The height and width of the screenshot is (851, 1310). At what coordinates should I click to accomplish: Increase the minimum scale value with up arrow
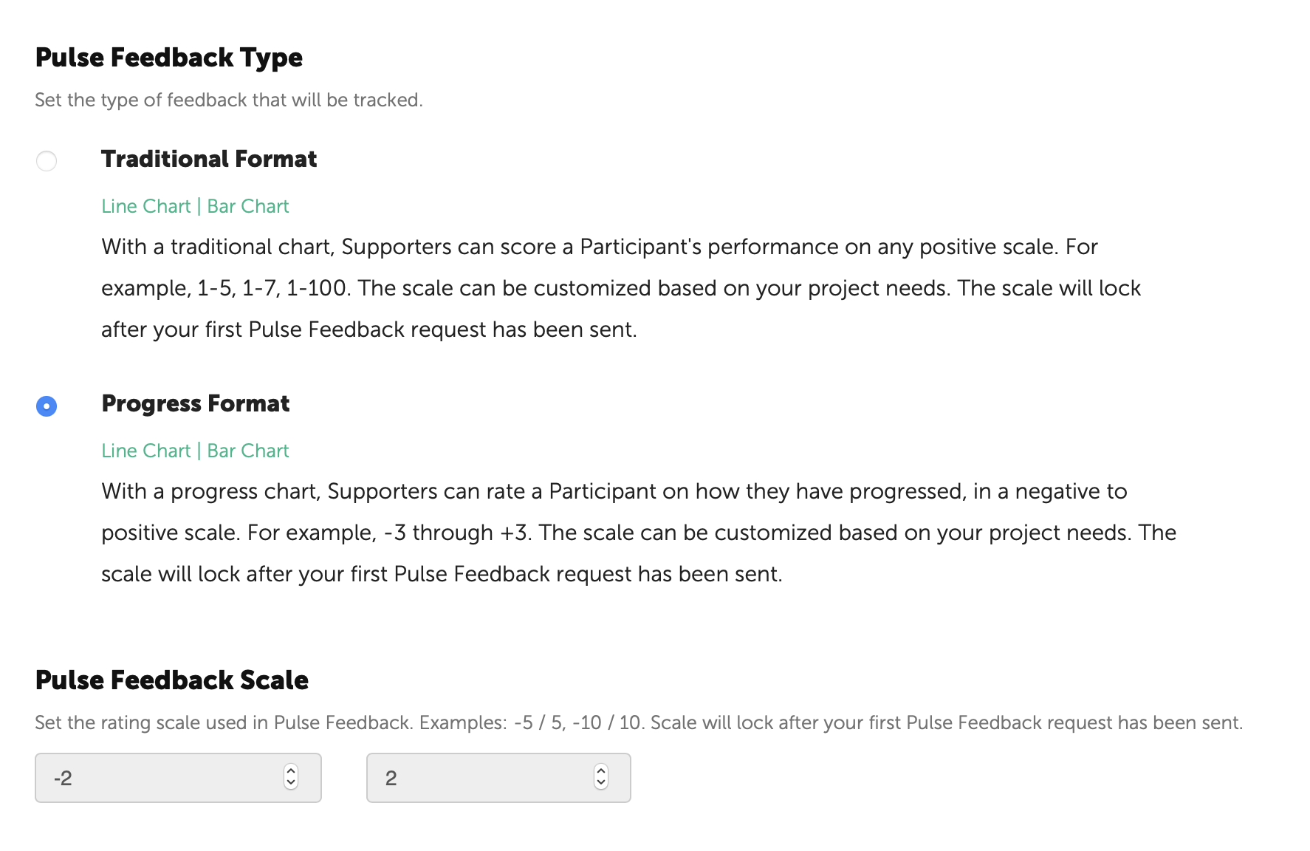291,771
